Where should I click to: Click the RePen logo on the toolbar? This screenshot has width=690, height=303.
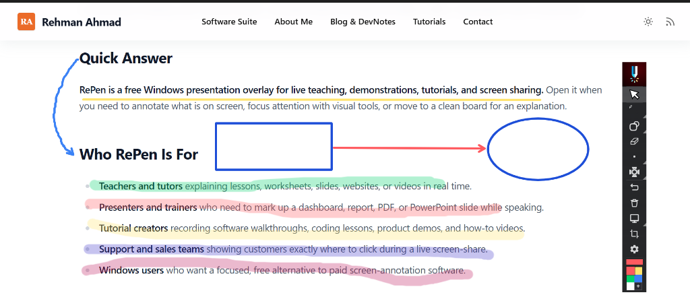(634, 74)
